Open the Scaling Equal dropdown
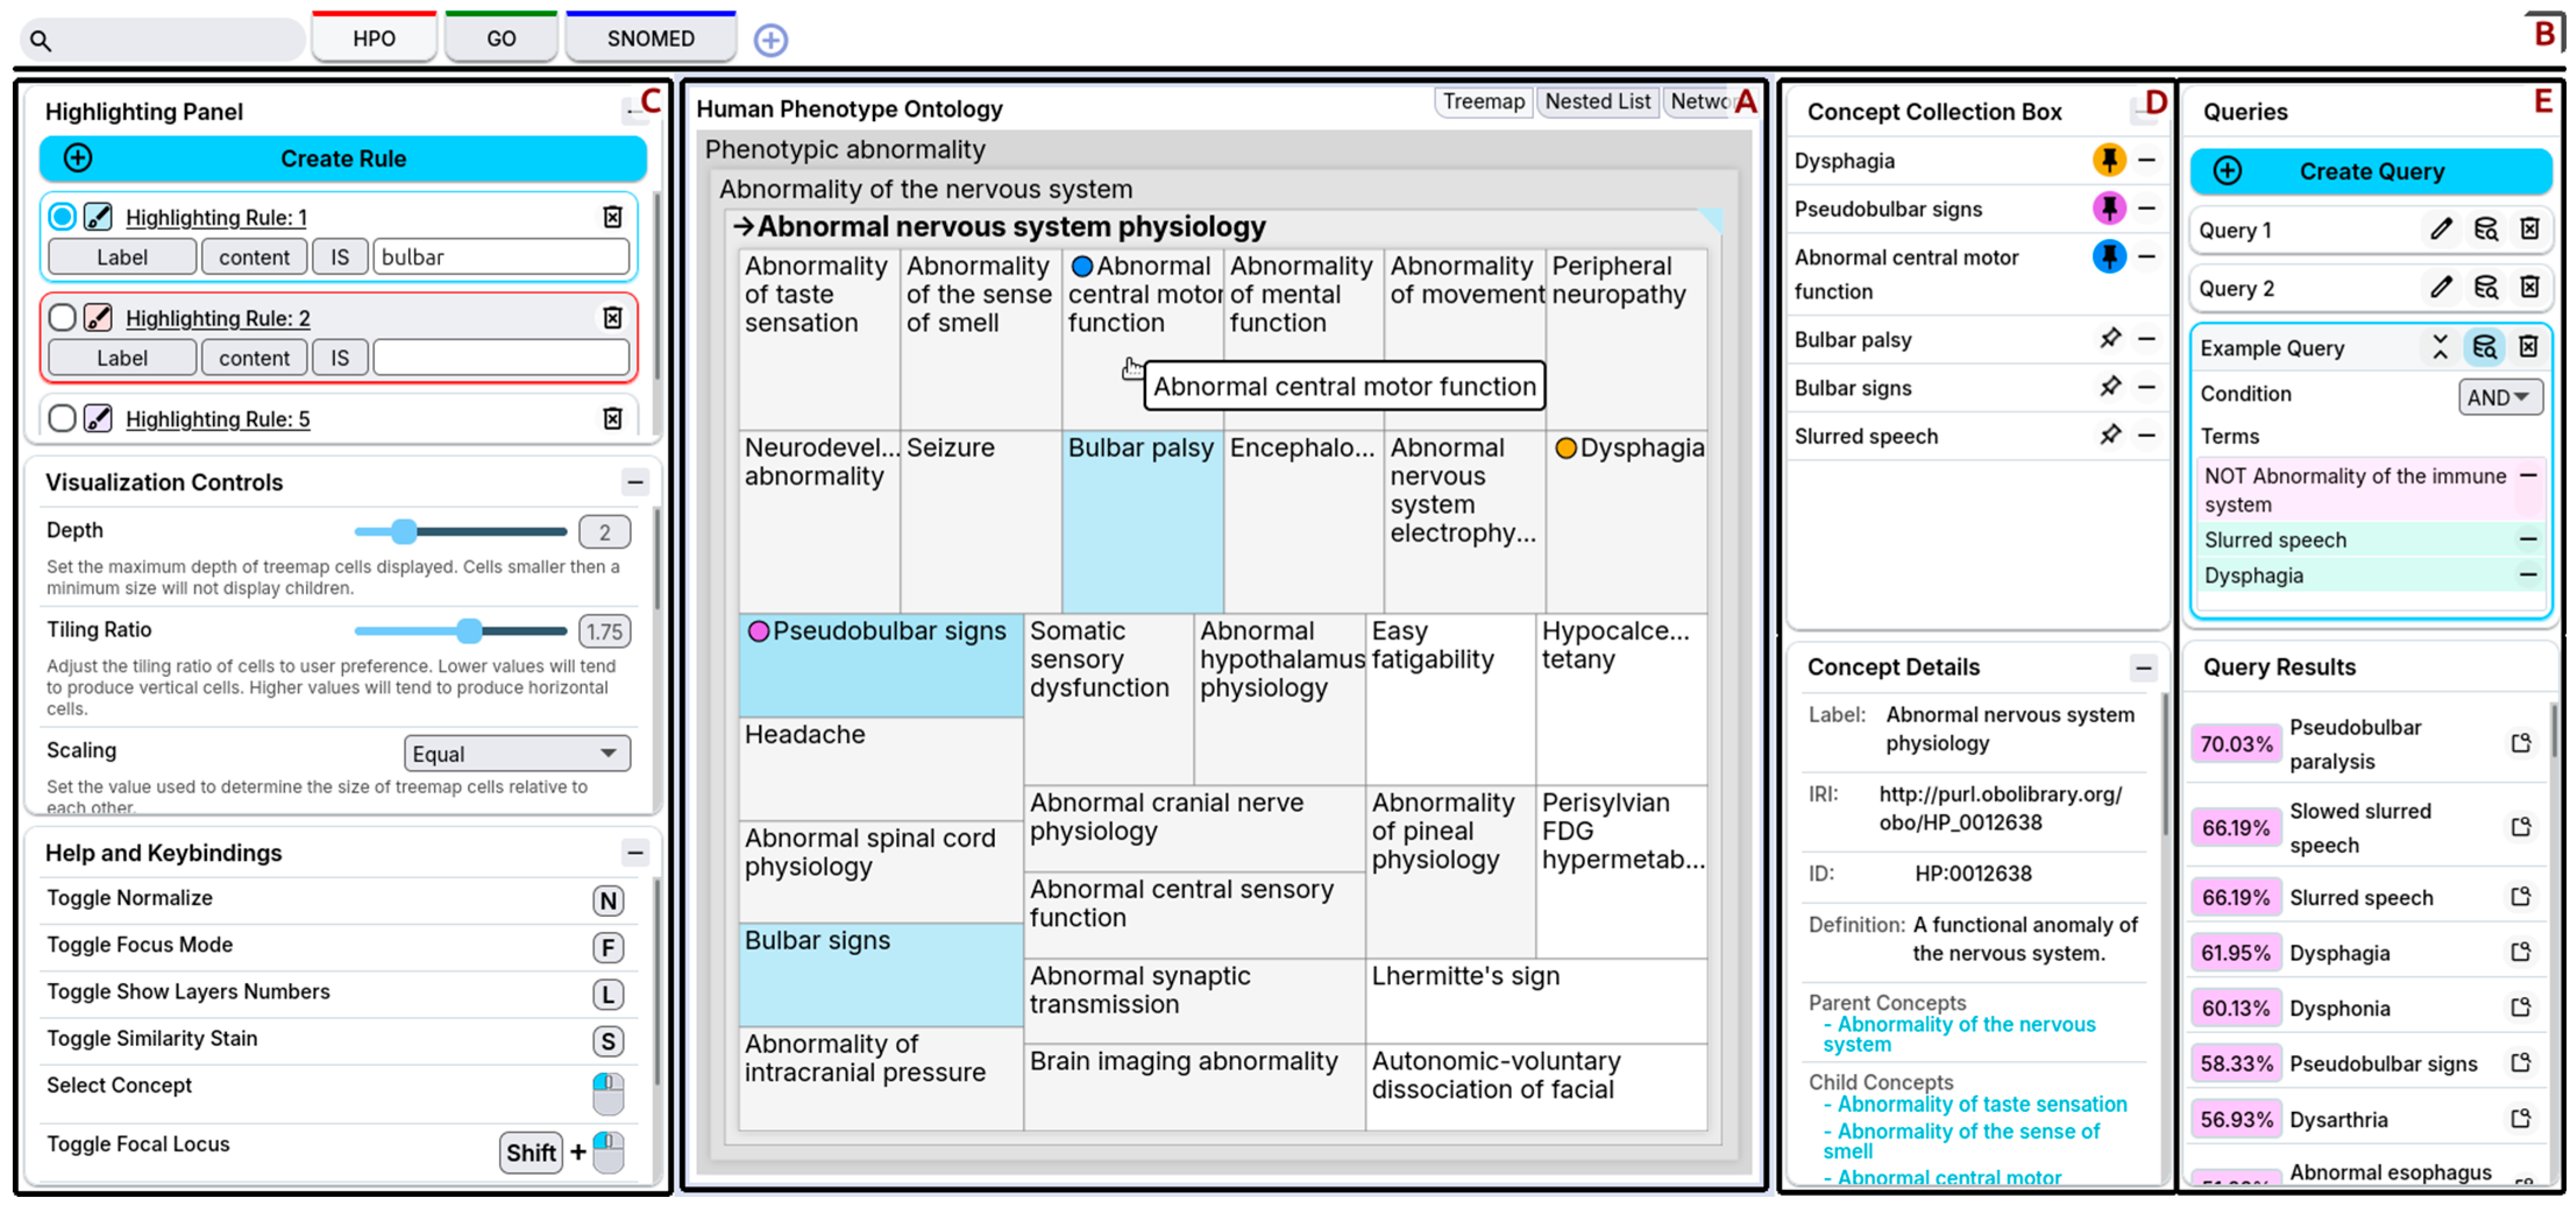 point(516,753)
